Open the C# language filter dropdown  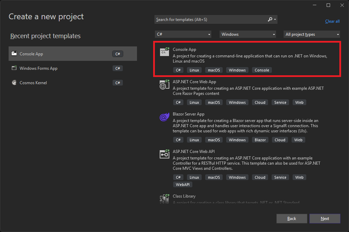coord(183,34)
